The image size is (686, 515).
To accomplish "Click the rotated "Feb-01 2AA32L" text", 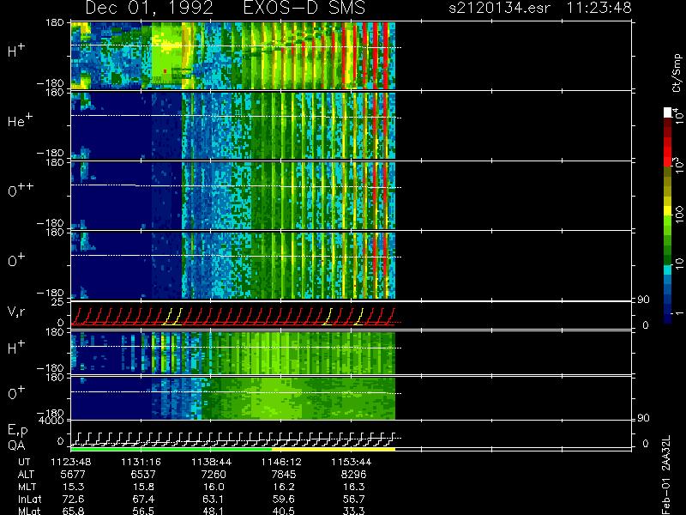I will (665, 475).
